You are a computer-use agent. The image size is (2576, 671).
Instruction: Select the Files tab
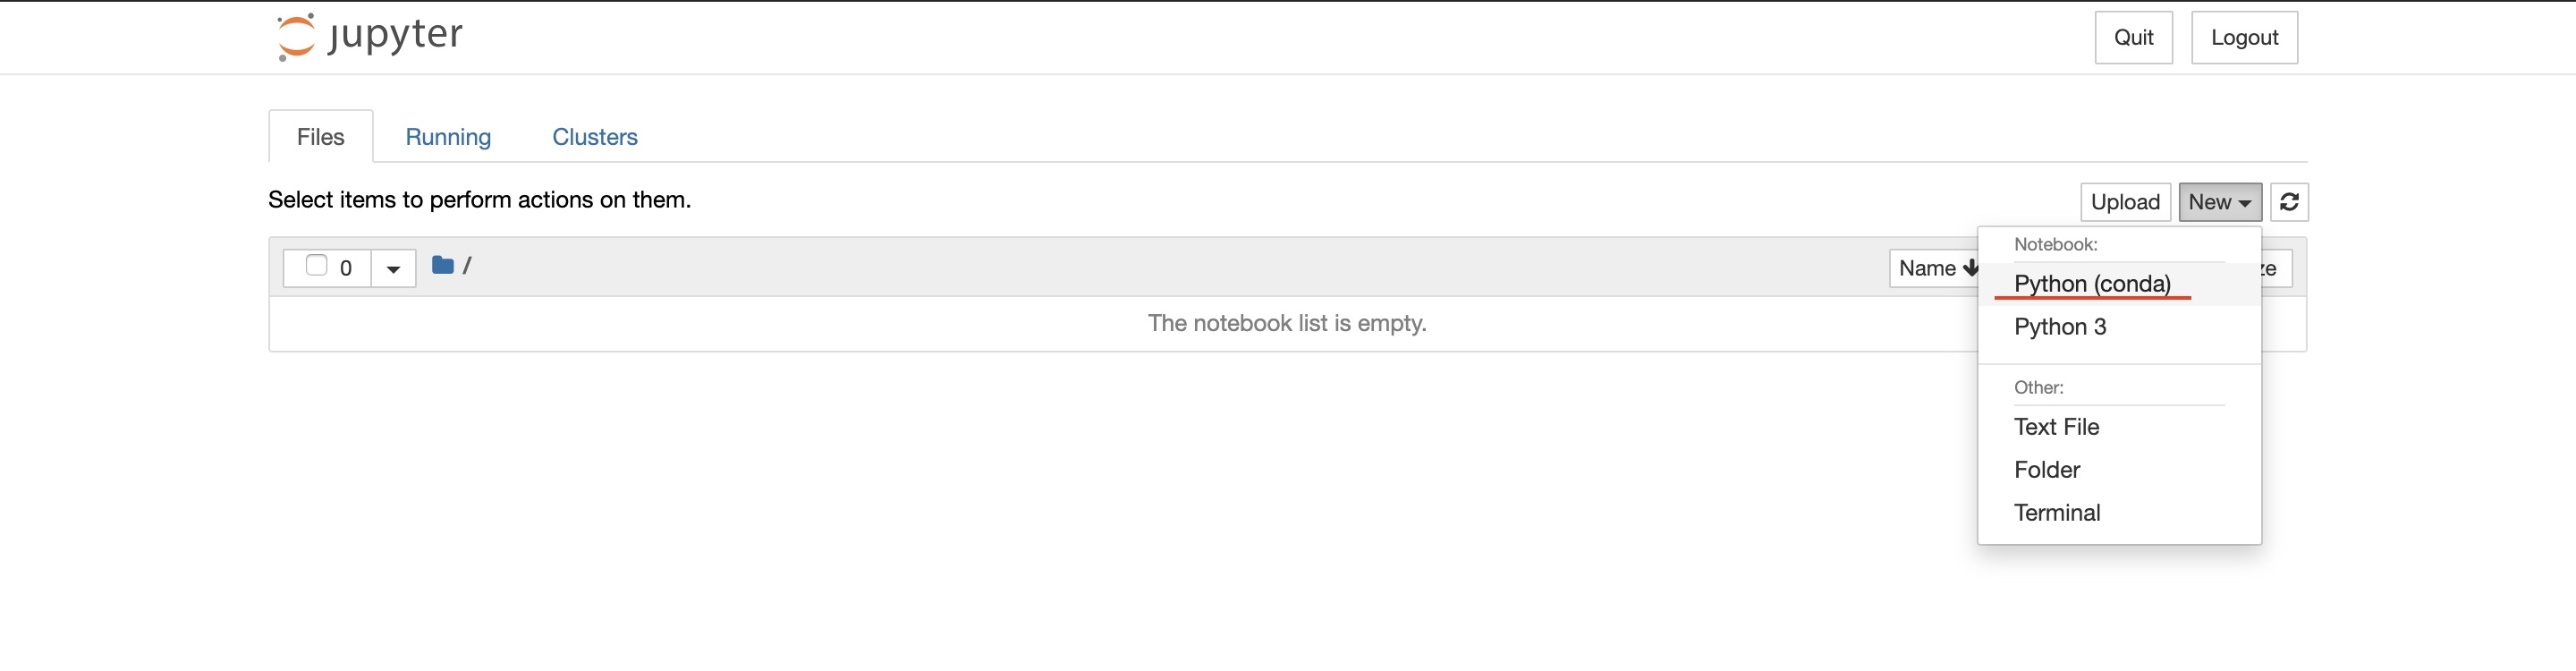(319, 135)
